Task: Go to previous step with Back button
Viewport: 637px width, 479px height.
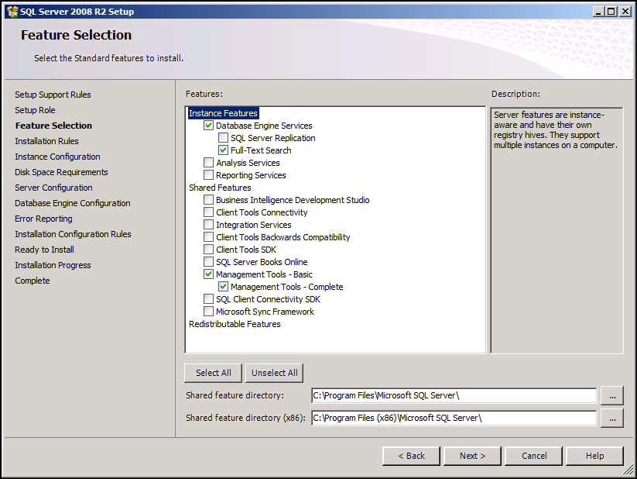Action: tap(411, 456)
